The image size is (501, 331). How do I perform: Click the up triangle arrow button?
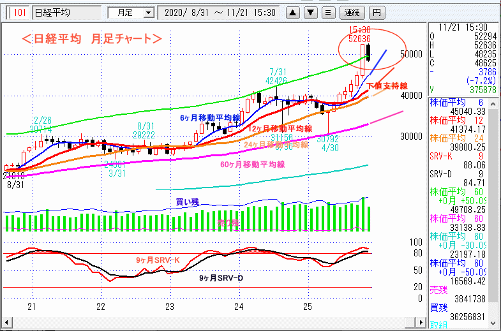click(x=292, y=12)
